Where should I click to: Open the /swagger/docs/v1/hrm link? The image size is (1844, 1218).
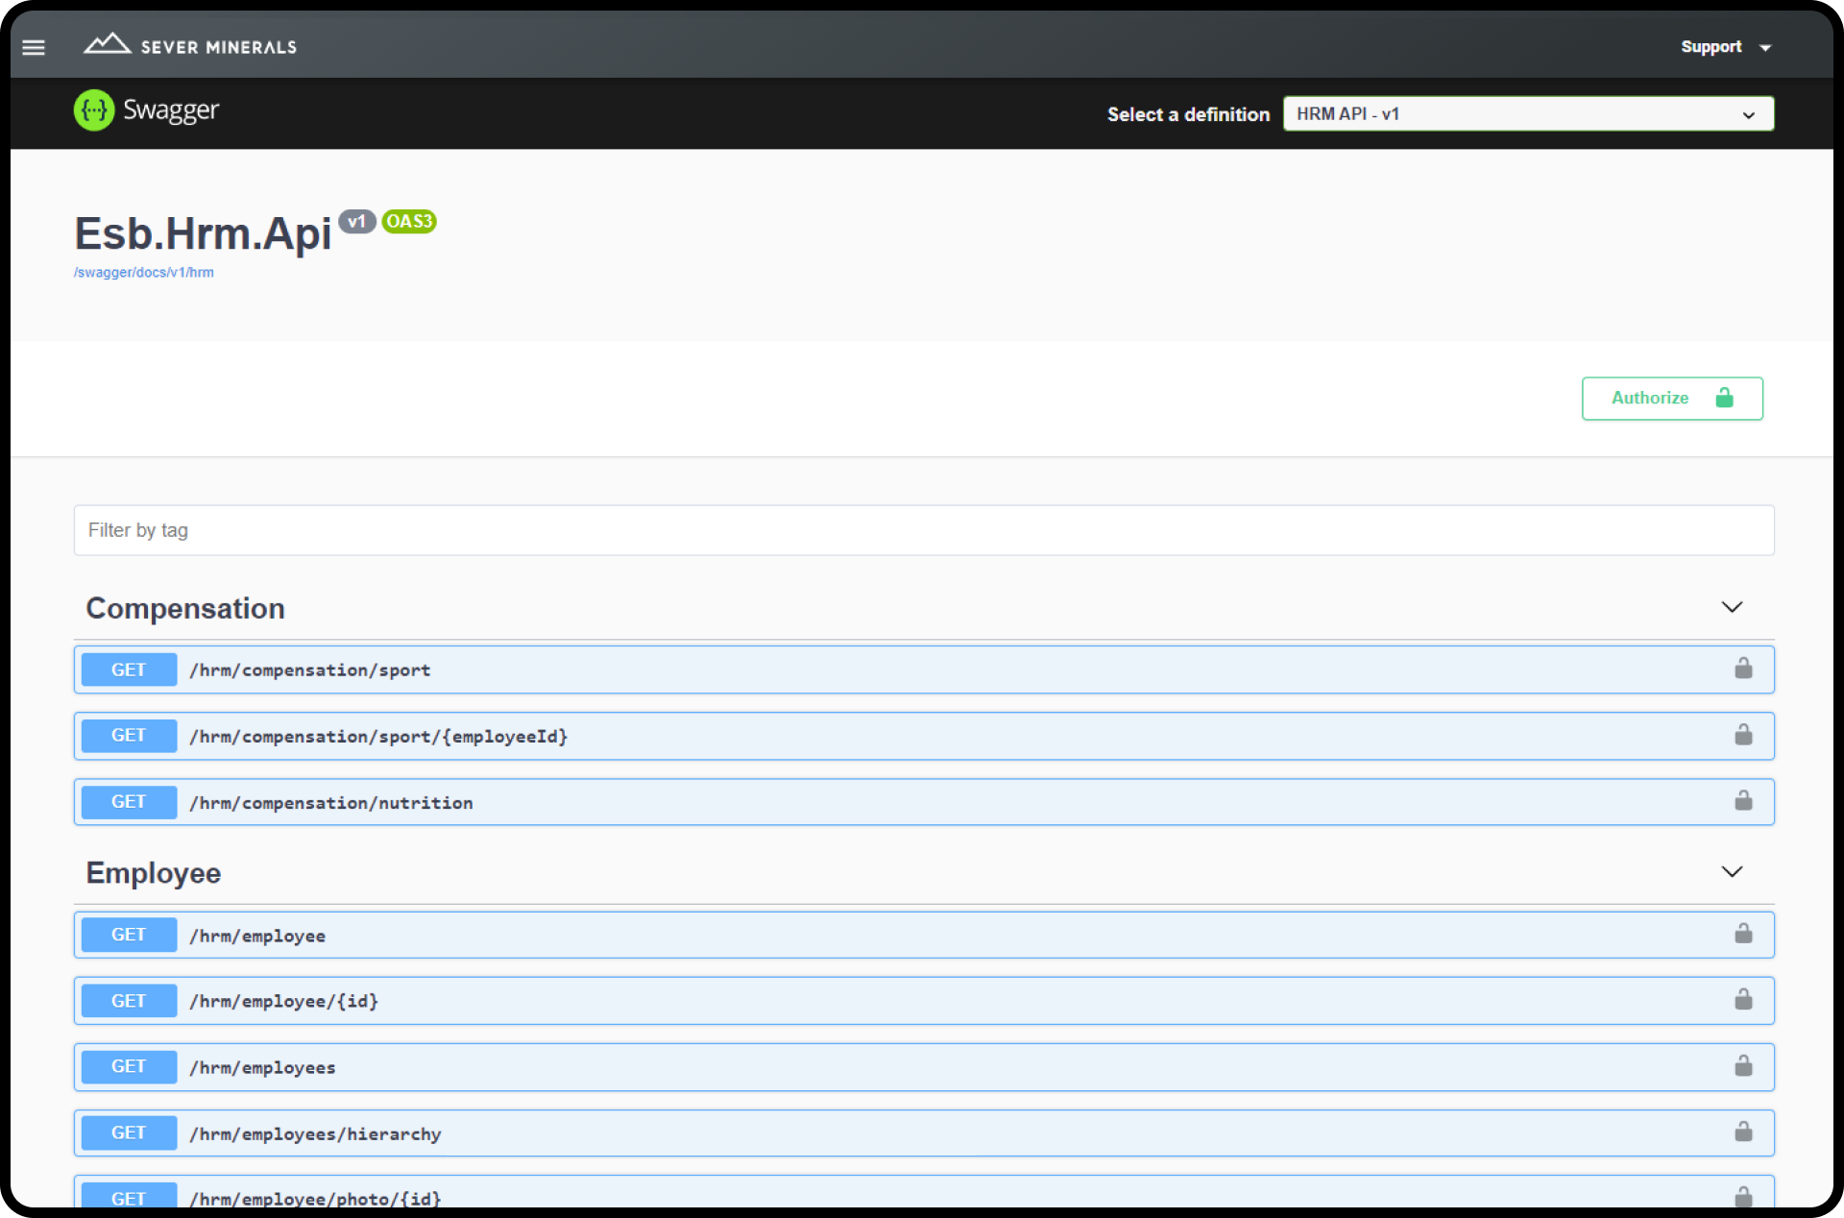[x=144, y=273]
